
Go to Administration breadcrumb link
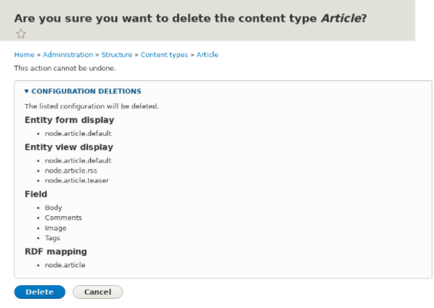click(x=68, y=55)
